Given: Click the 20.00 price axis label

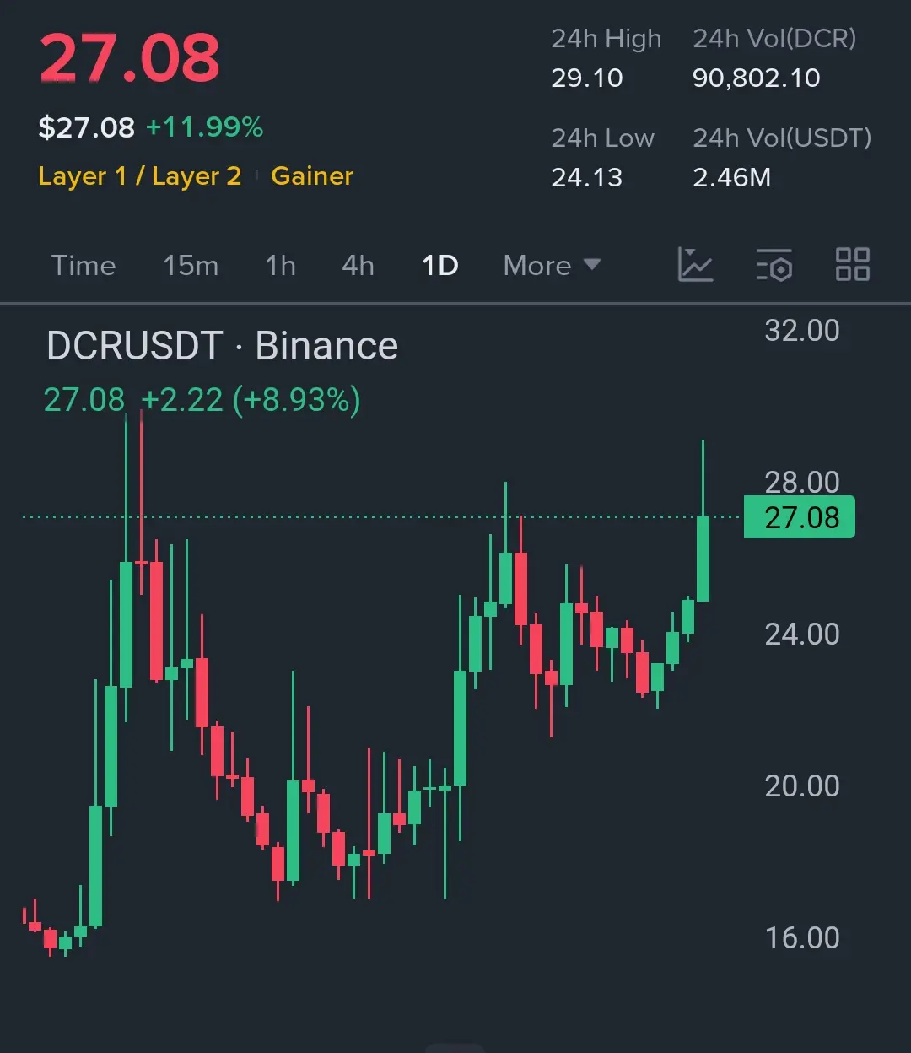Looking at the screenshot, I should (802, 786).
